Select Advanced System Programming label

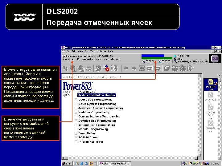(101, 108)
